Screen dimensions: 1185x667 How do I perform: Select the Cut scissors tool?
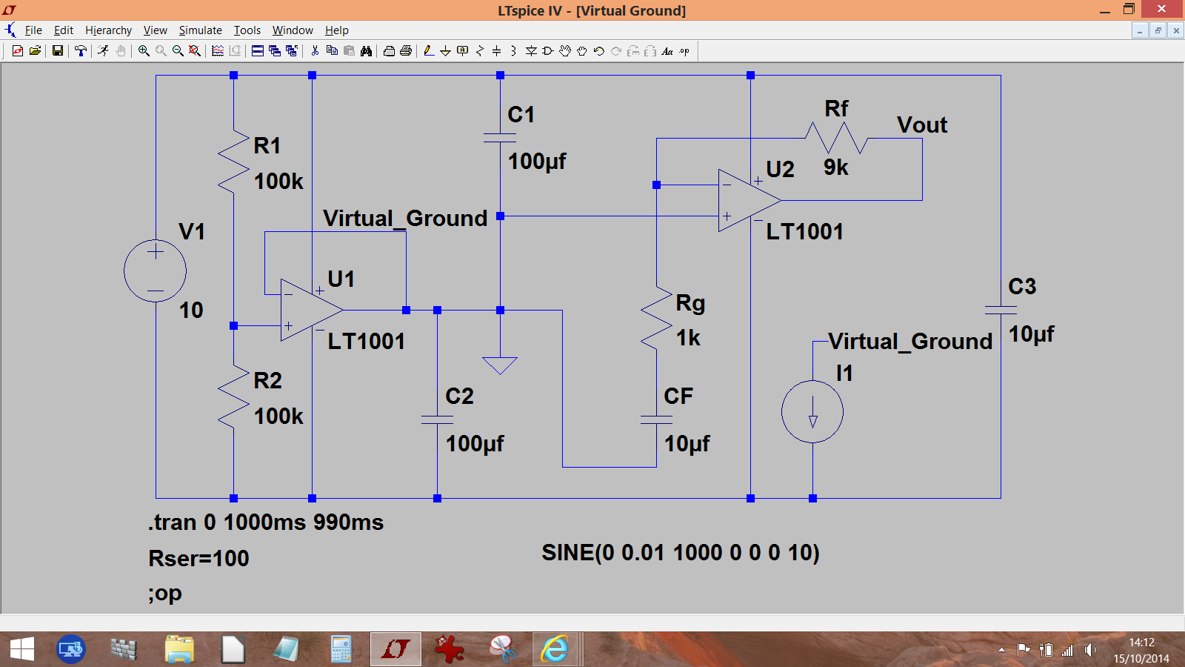pos(315,51)
